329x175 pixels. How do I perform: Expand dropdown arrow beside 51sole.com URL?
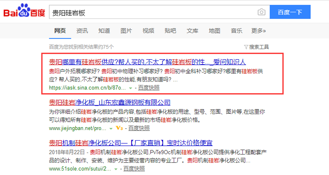(116, 169)
